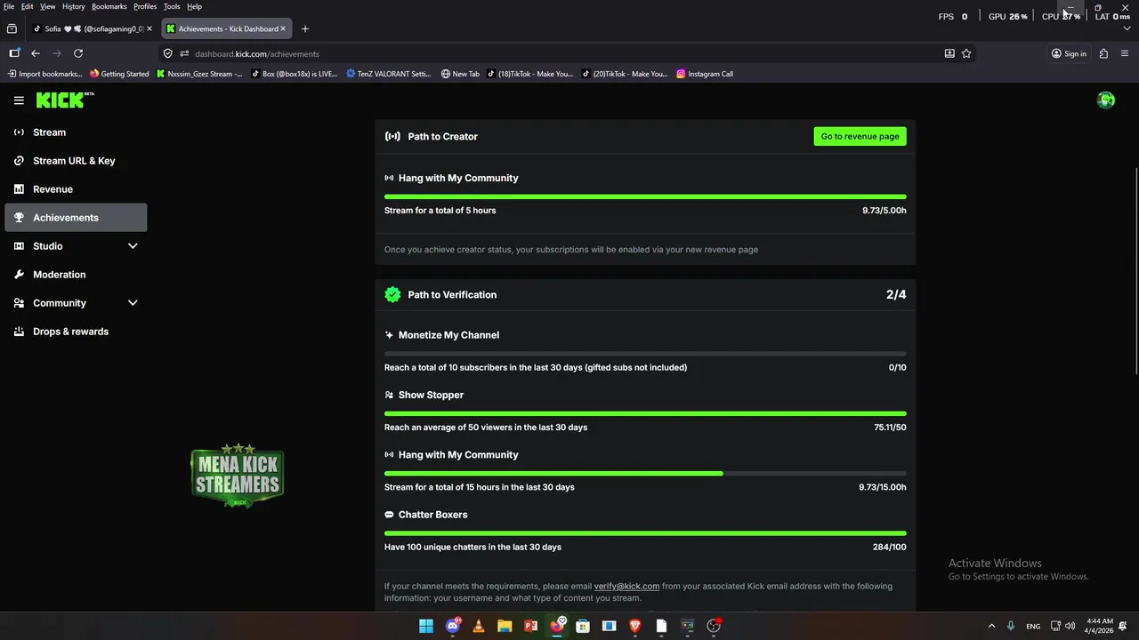Open the History menu
The image size is (1139, 640).
click(74, 6)
